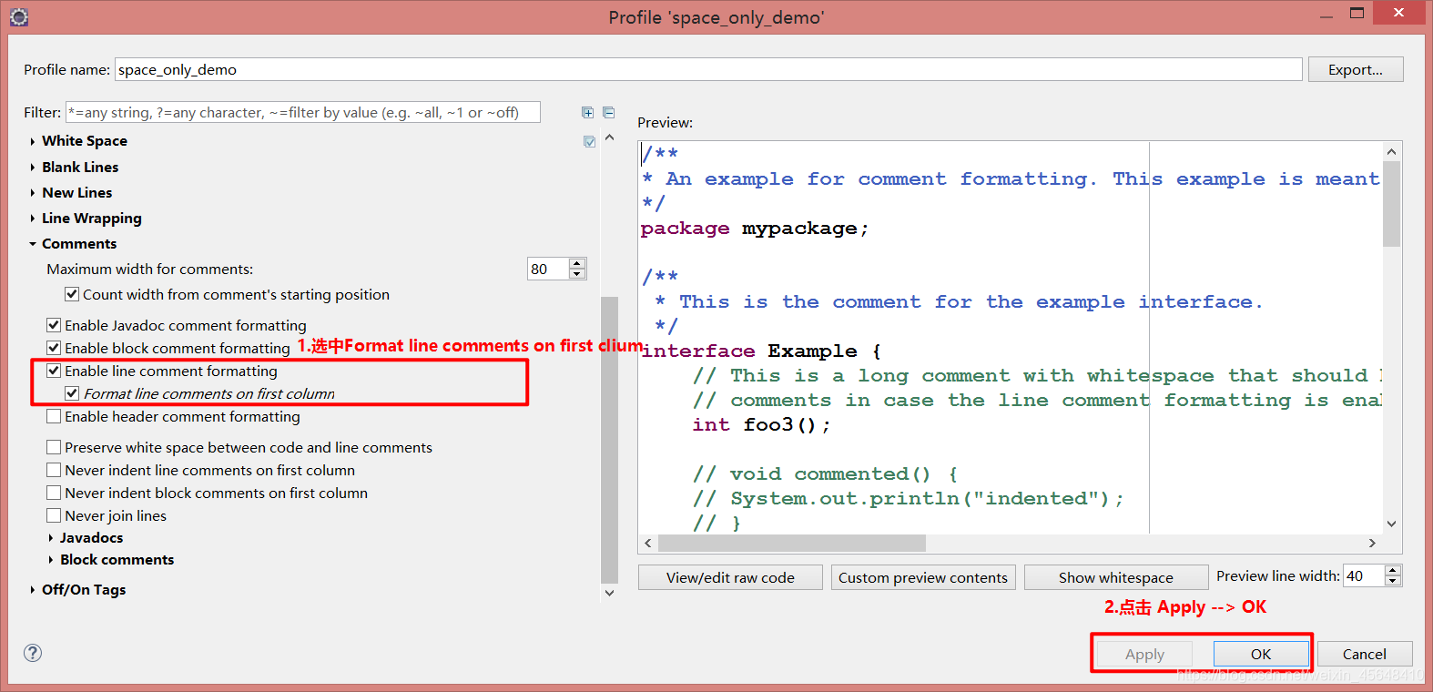This screenshot has width=1433, height=692.
Task: Uncheck Enable block comment formatting
Action: (x=54, y=348)
